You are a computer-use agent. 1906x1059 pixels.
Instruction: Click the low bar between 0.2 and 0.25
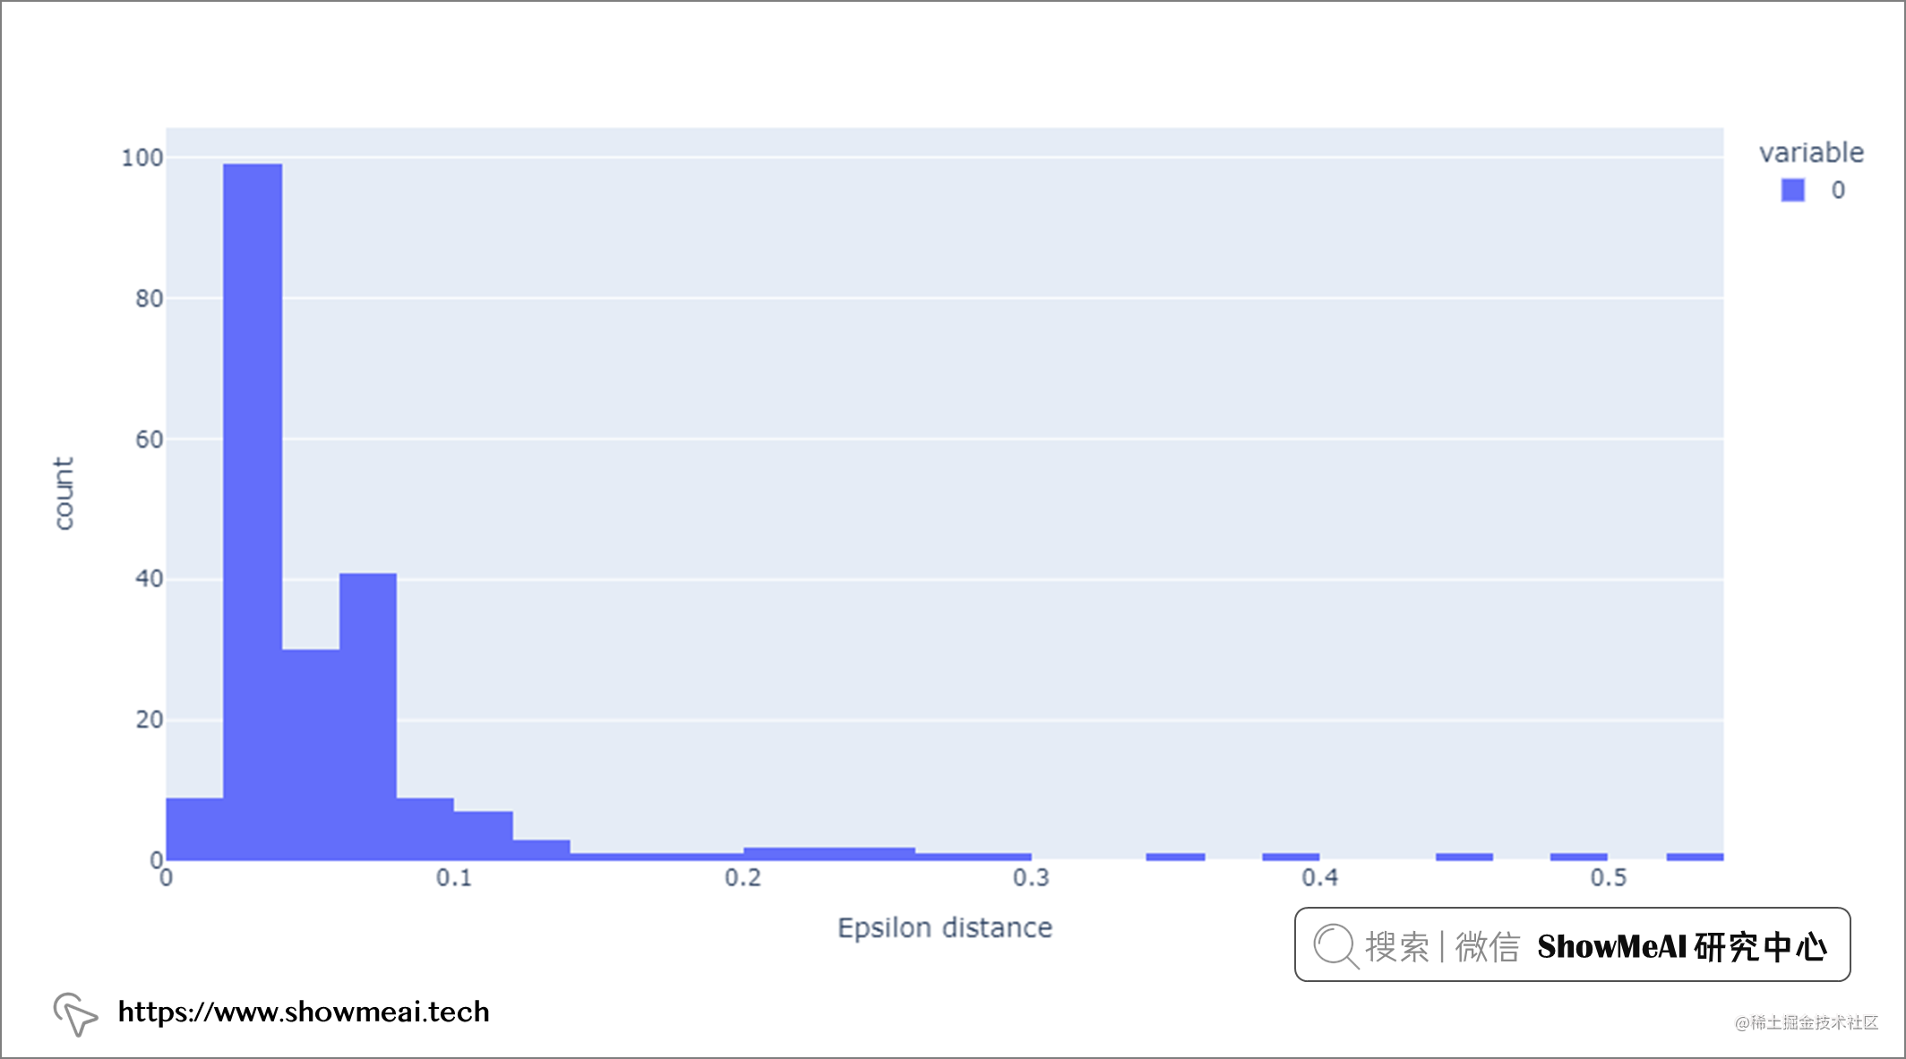coord(829,853)
